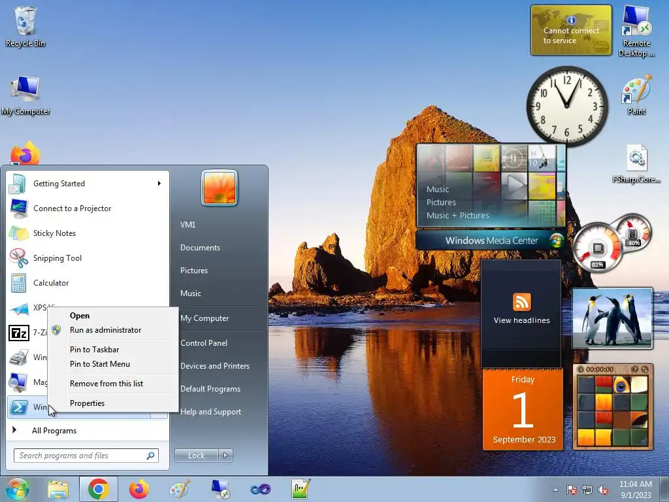
Task: Open Music from Start menu
Action: 191,293
